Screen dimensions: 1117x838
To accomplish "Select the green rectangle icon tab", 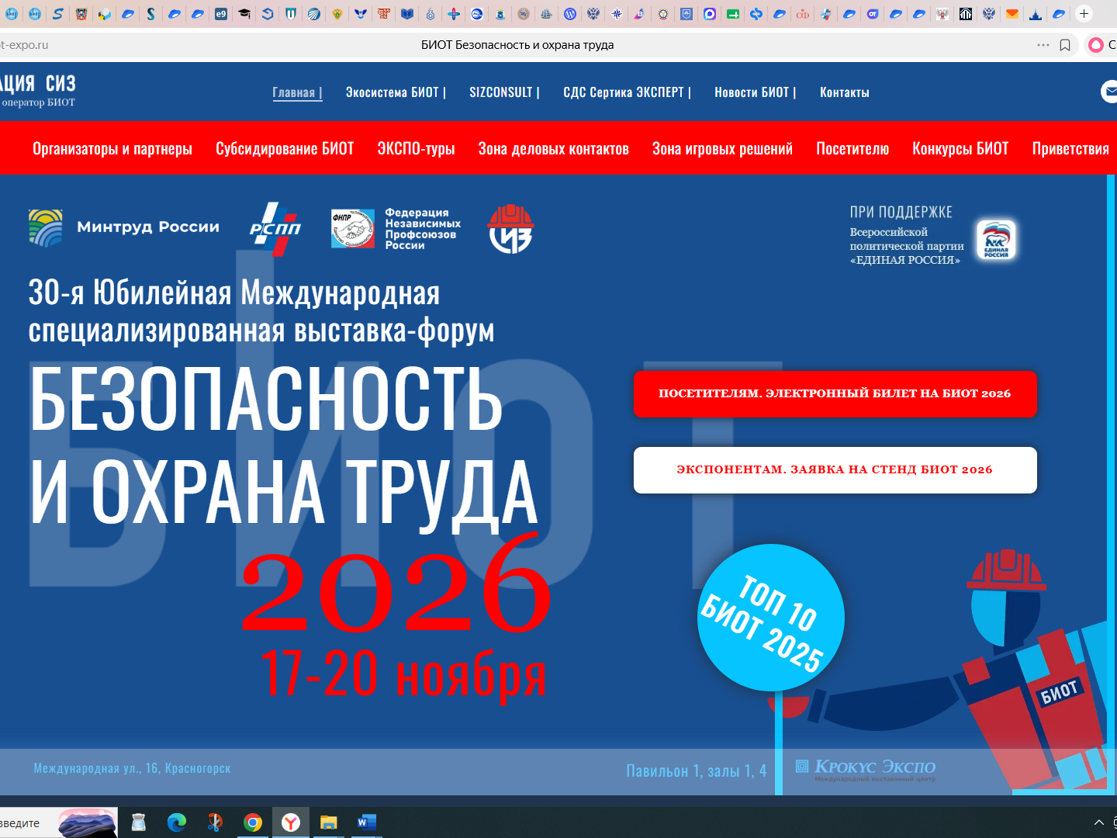I will pos(733,14).
